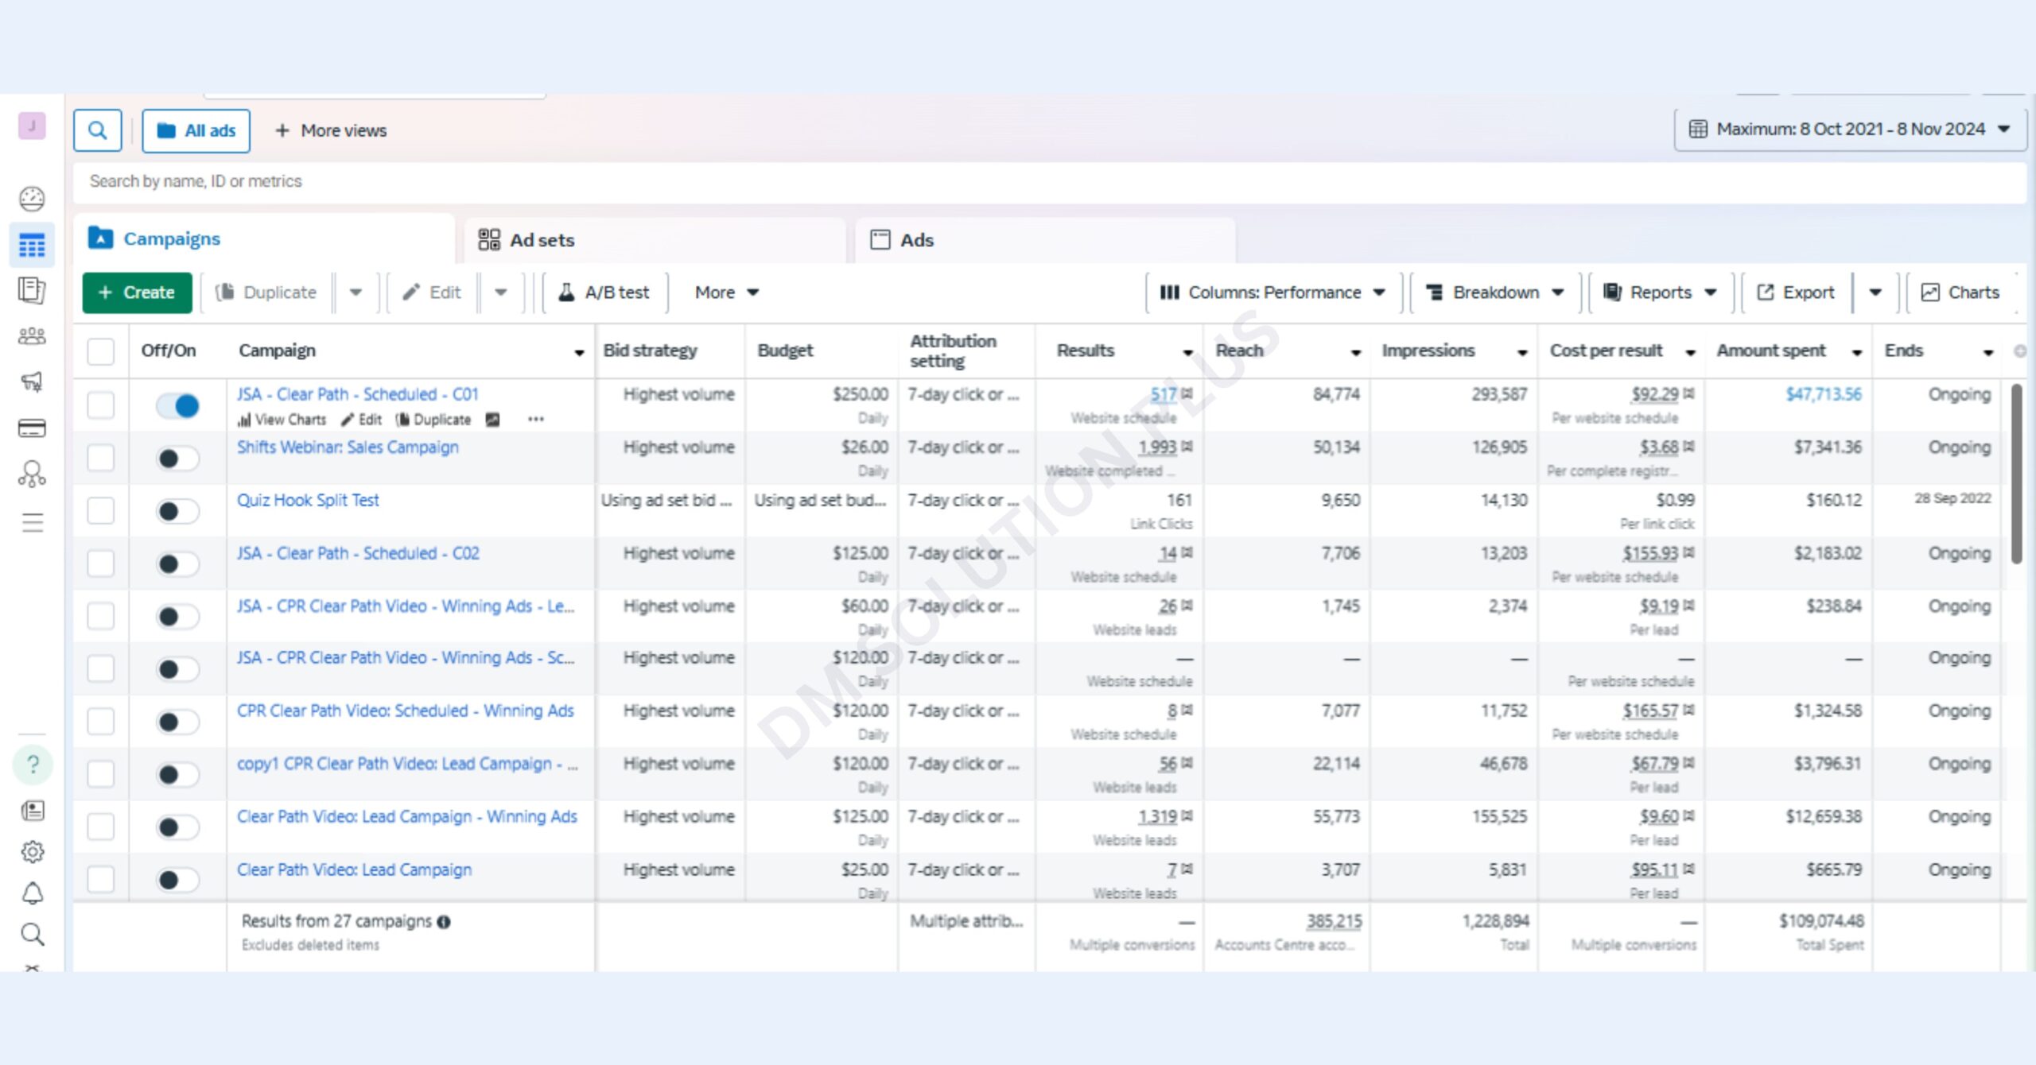Switch to the Ad sets tab
2036x1065 pixels.
pyautogui.click(x=541, y=240)
